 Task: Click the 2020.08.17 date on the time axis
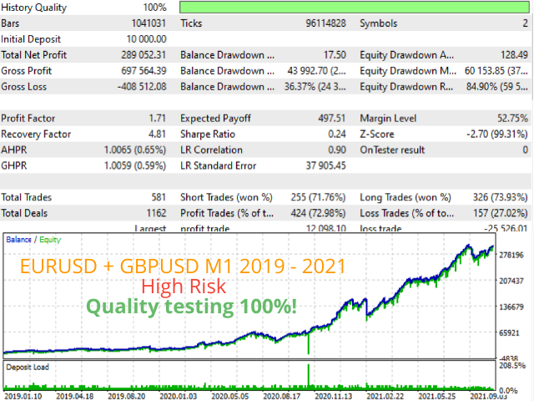282,397
